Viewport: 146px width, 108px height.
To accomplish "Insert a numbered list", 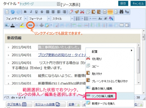I will click(x=78, y=19).
